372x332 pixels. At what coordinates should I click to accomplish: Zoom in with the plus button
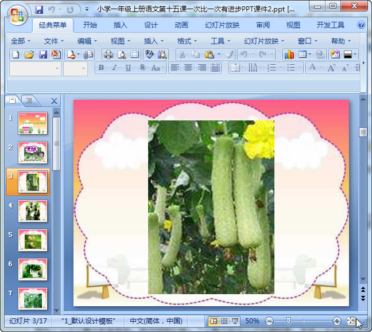tap(336, 321)
